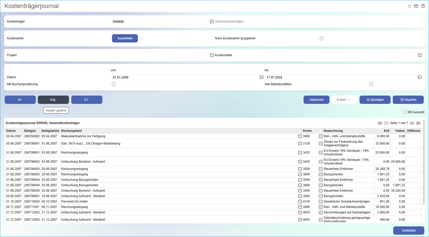
Task: Click the mail envelope icon
Action: pos(416,6)
